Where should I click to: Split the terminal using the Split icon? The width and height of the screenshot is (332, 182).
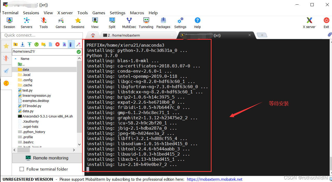[112, 23]
